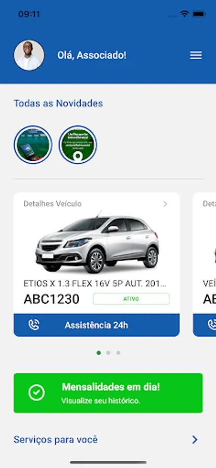Check the Wi-Fi status icon
Screen dimensions: 216x468
[184, 14]
